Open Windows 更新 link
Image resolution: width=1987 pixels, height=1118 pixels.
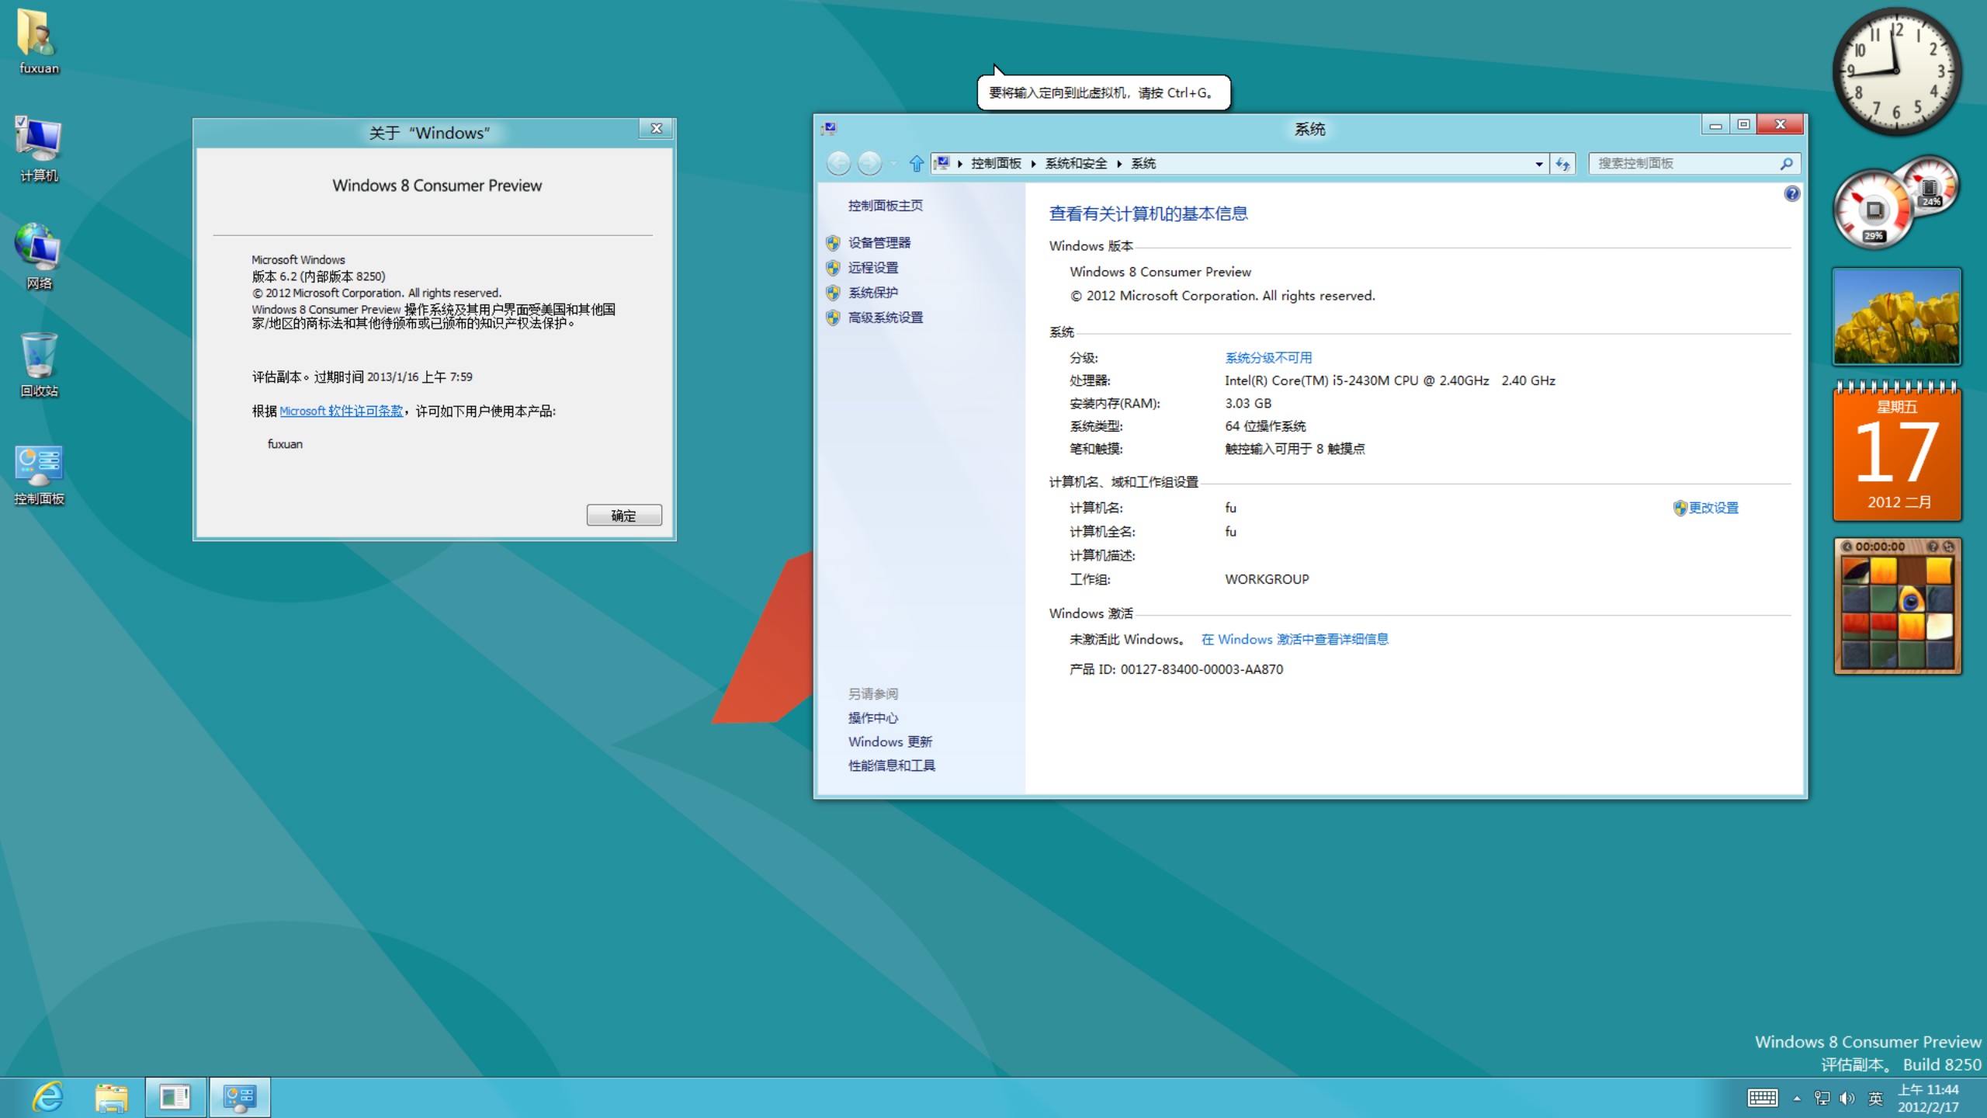[x=889, y=741]
